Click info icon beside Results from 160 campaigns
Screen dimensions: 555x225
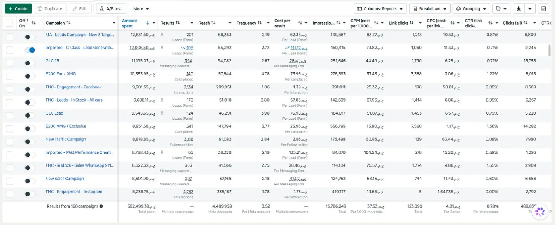(101, 206)
